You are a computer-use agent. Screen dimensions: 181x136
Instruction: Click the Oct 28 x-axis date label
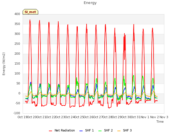pos(107,117)
